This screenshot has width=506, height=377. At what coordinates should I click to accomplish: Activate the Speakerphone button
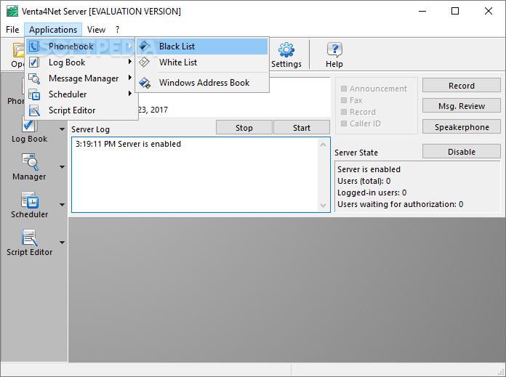click(462, 127)
